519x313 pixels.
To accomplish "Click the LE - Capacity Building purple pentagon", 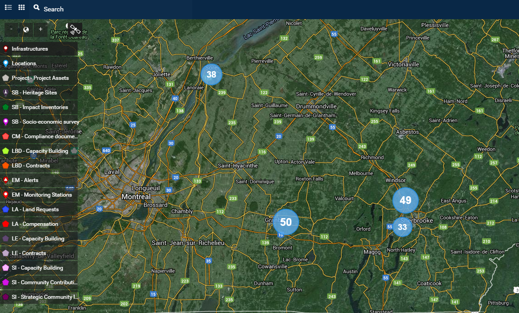I will click(x=5, y=239).
